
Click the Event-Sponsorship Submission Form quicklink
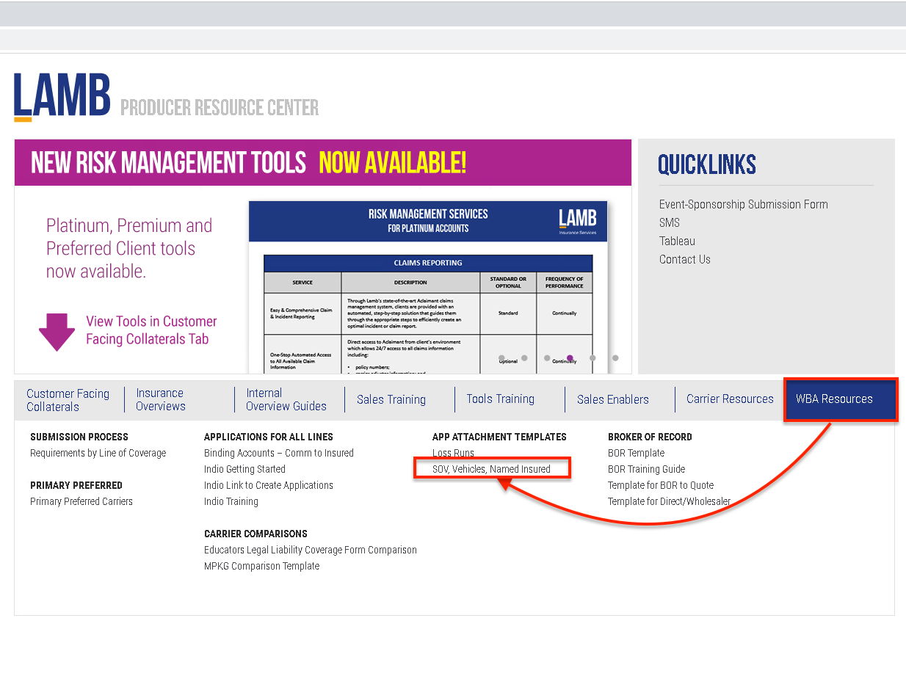pyautogui.click(x=743, y=205)
